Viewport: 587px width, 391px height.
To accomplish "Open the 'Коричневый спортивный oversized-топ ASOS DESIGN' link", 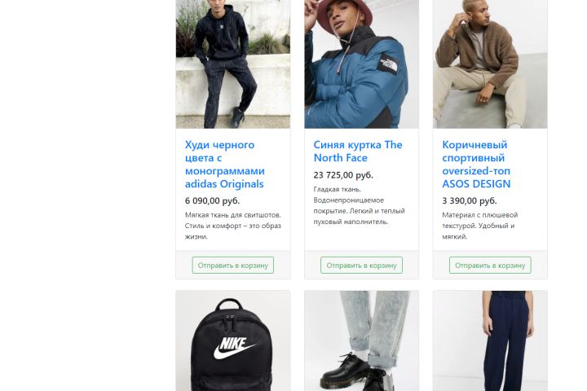I will click(x=476, y=164).
